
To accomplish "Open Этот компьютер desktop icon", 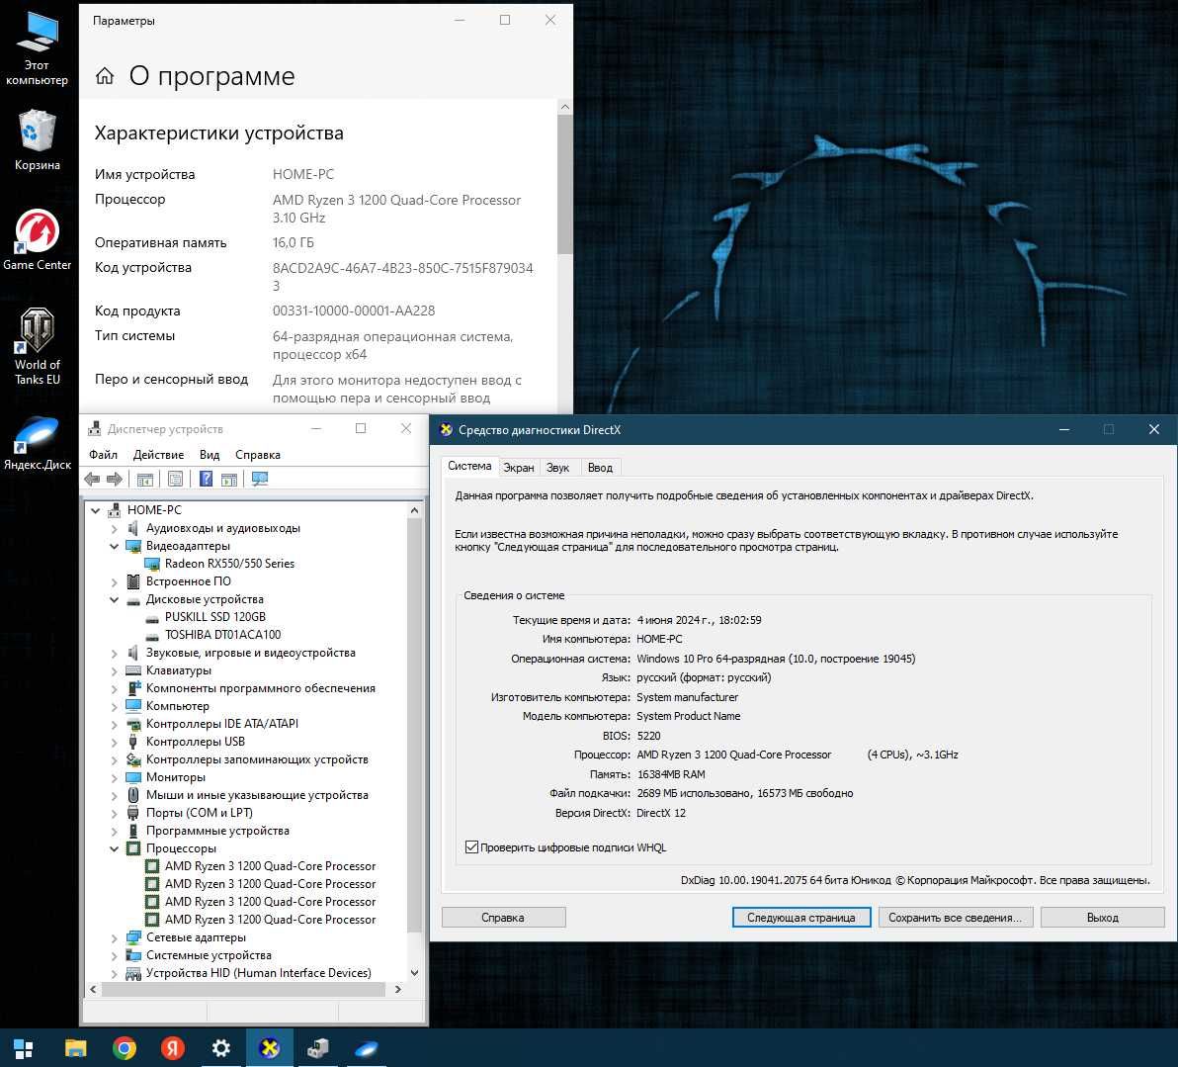I will click(37, 49).
